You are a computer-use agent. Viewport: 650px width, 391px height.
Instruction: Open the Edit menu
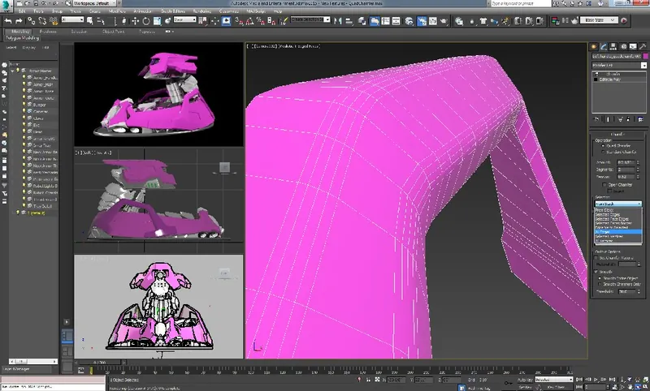tap(23, 11)
